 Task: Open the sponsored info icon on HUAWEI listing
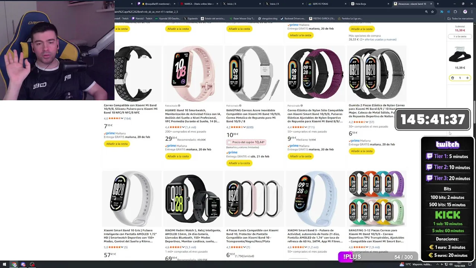(x=179, y=106)
